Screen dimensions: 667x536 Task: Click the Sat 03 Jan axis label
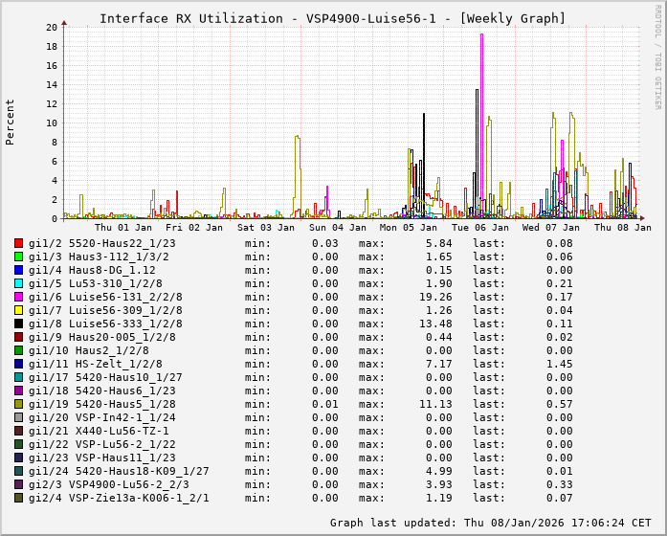click(266, 228)
